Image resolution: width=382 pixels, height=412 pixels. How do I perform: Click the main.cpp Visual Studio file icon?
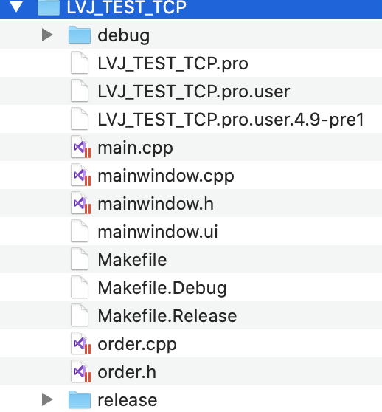tap(81, 147)
